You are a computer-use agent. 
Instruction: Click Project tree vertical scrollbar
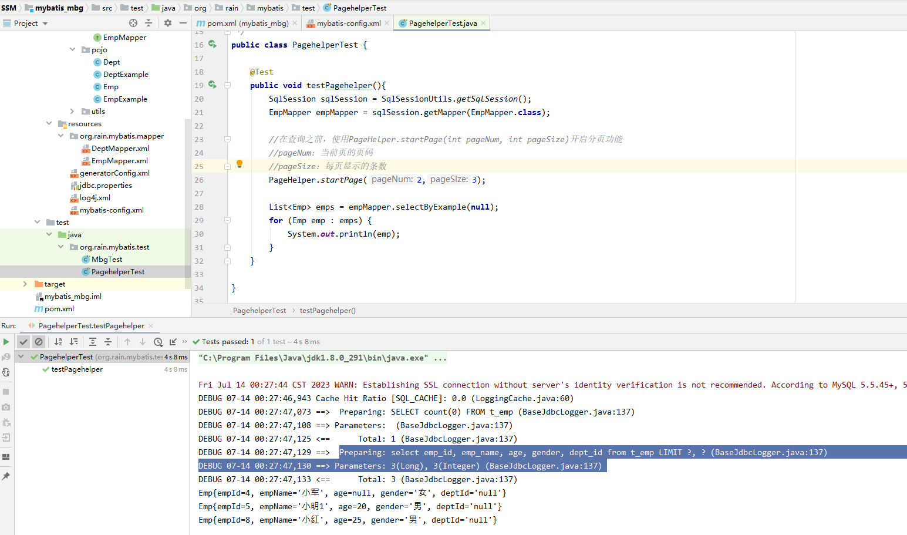(x=188, y=203)
